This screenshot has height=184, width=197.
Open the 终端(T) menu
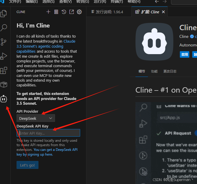pos(117,2)
